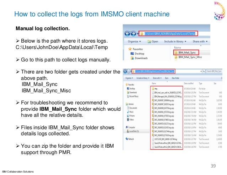Open Recent Places in navigation pane
Viewport: 227px width, 175px height.
coord(133,96)
